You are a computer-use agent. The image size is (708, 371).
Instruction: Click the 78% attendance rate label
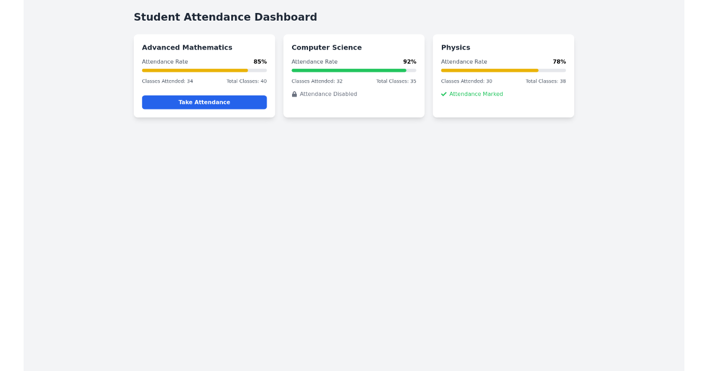coord(559,61)
